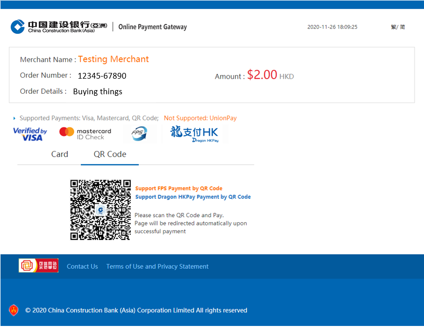Image resolution: width=424 pixels, height=327 pixels.
Task: Click the $2.00 amount value
Action: click(262, 75)
